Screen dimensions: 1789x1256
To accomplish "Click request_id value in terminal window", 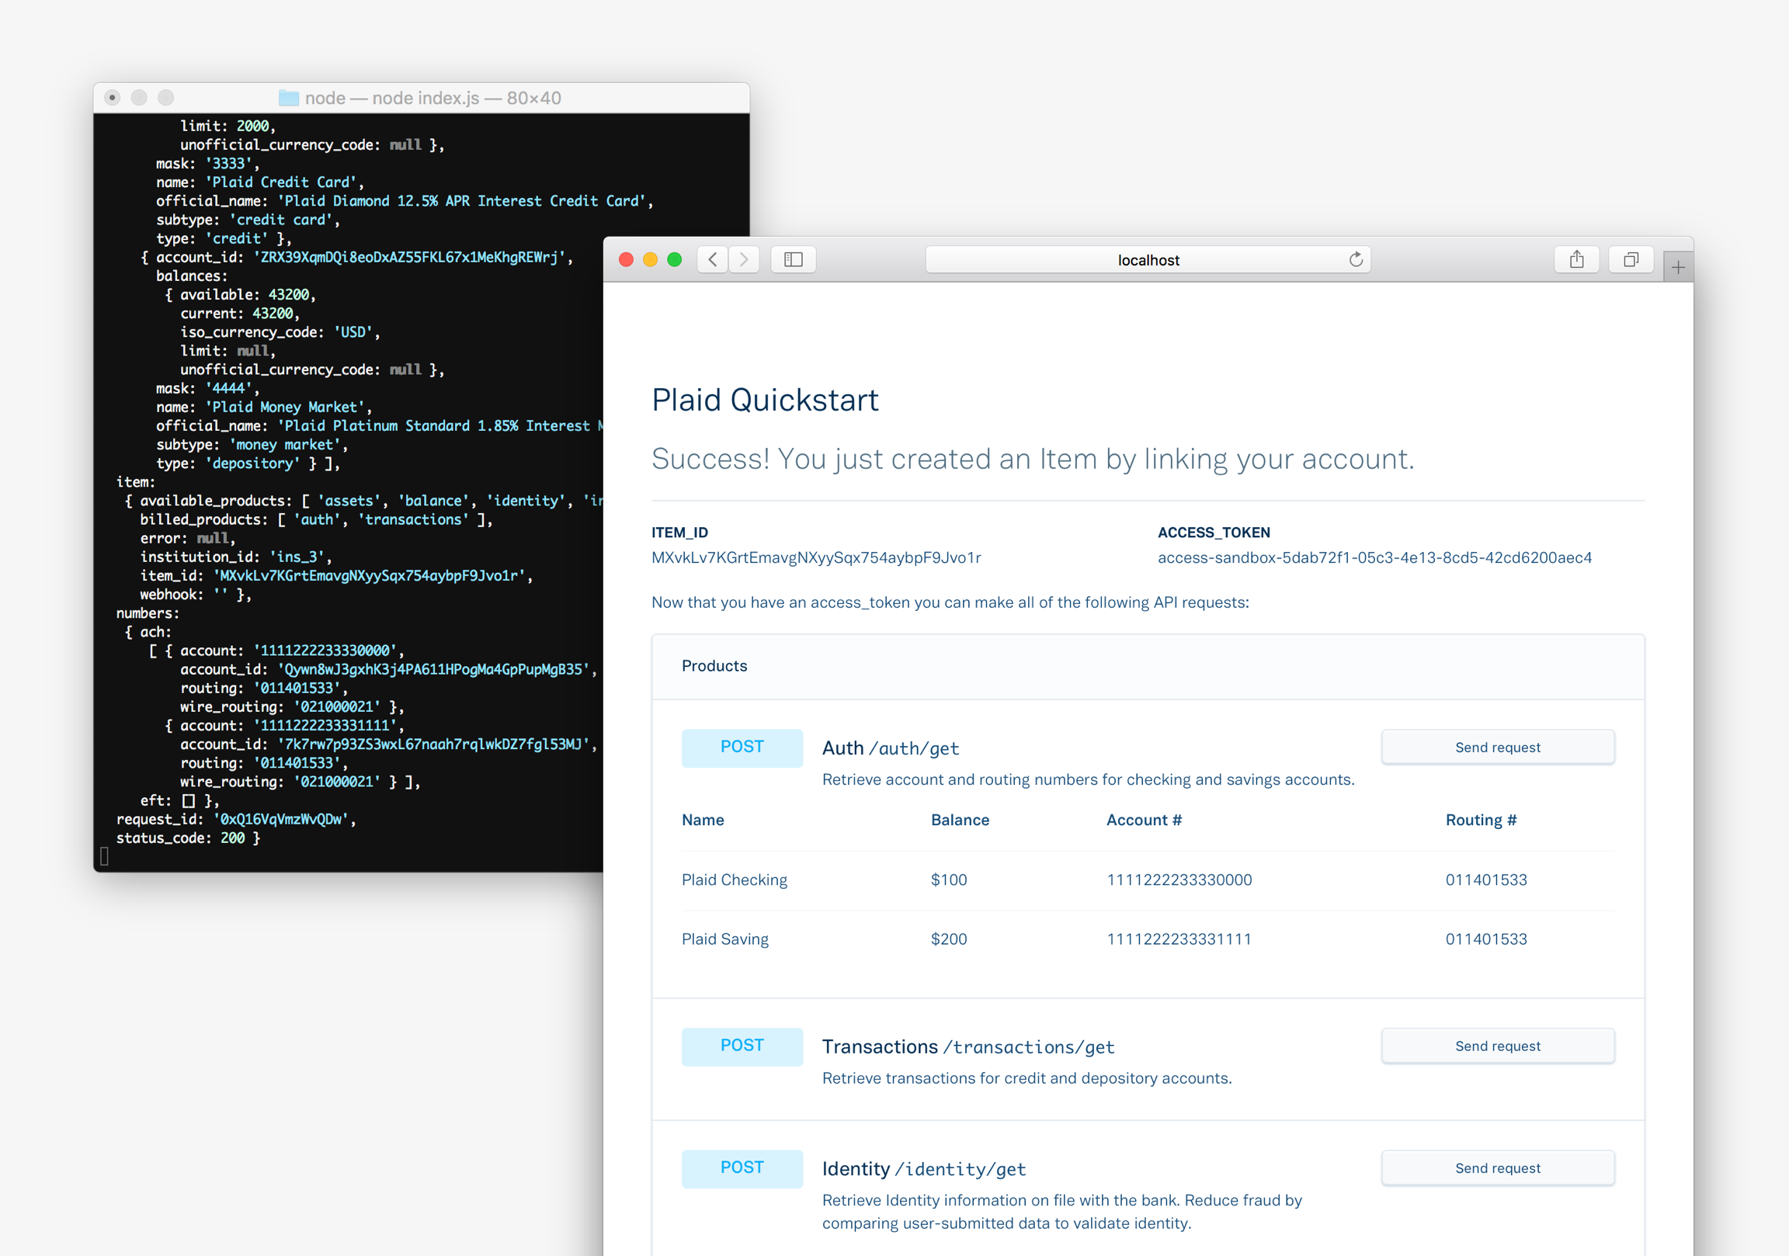I will 284,819.
